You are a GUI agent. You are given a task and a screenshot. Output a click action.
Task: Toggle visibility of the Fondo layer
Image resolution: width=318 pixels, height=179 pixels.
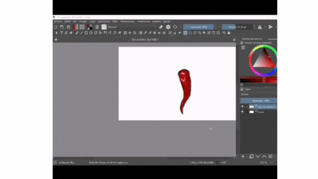[x=242, y=112]
